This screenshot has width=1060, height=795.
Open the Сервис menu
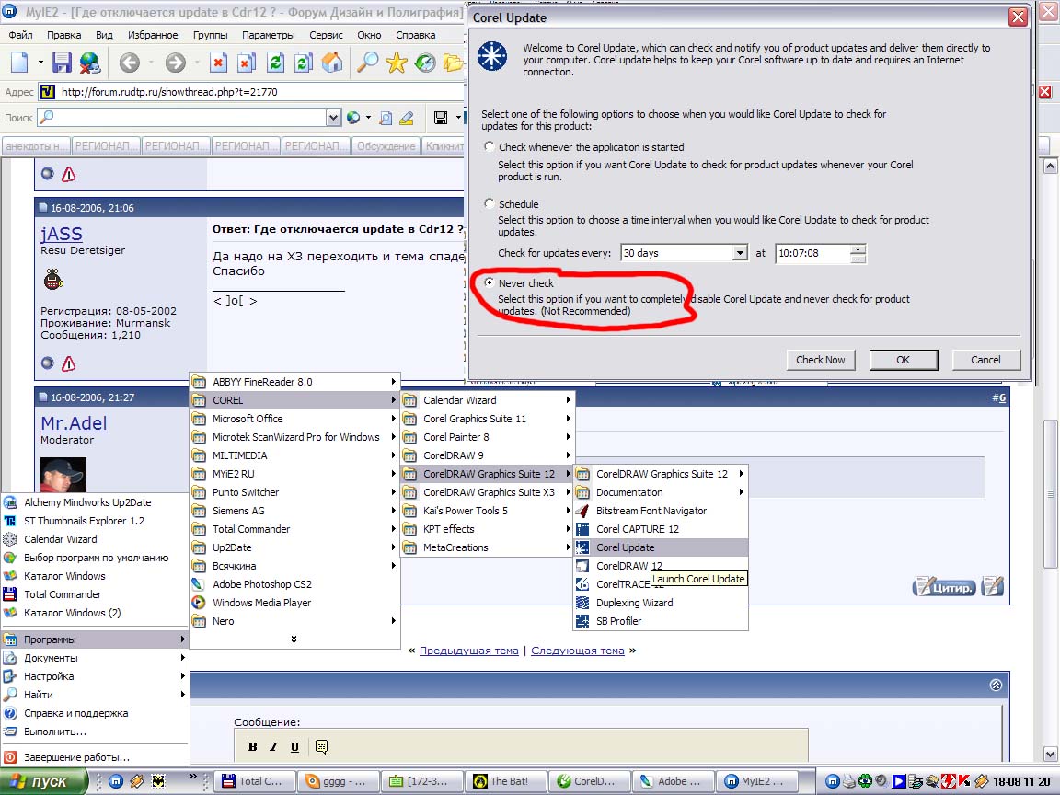point(326,35)
